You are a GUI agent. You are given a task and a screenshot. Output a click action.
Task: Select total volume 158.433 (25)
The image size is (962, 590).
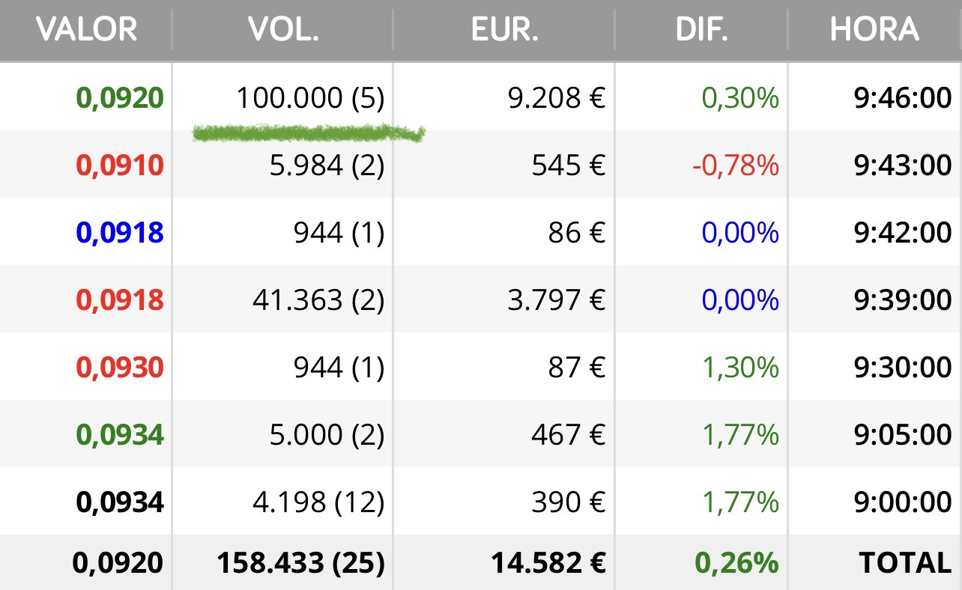click(301, 562)
